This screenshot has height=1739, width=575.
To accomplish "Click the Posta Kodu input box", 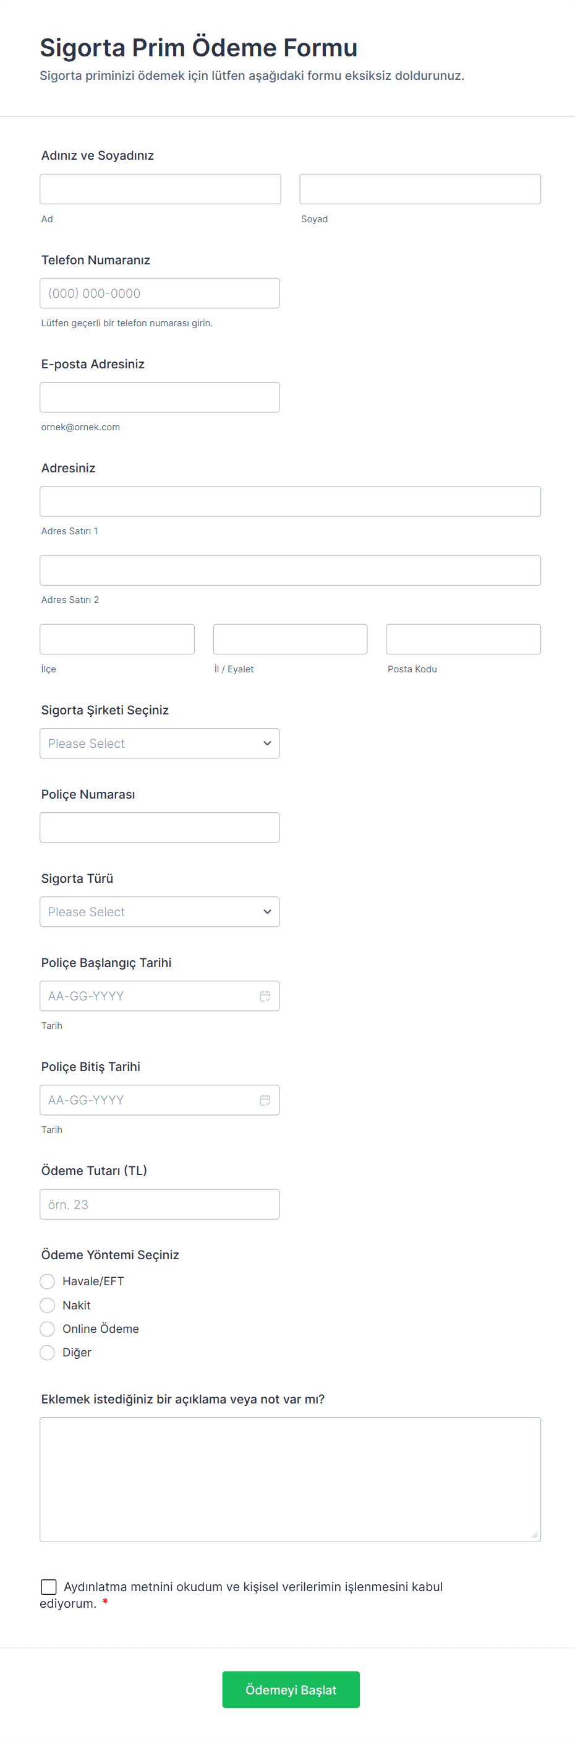I will (463, 640).
